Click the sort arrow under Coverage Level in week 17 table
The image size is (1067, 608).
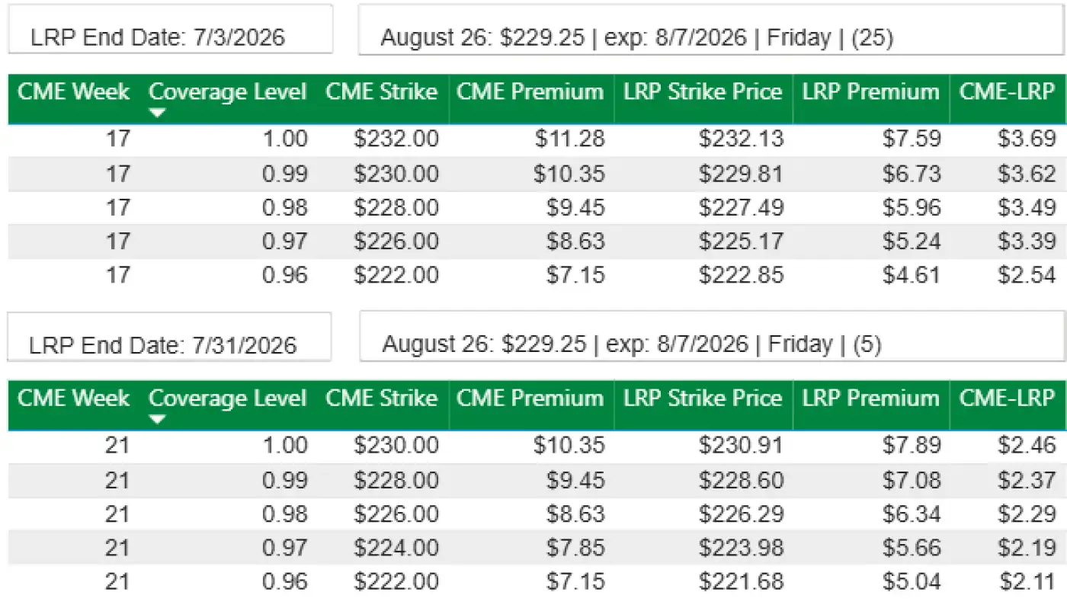tap(157, 114)
